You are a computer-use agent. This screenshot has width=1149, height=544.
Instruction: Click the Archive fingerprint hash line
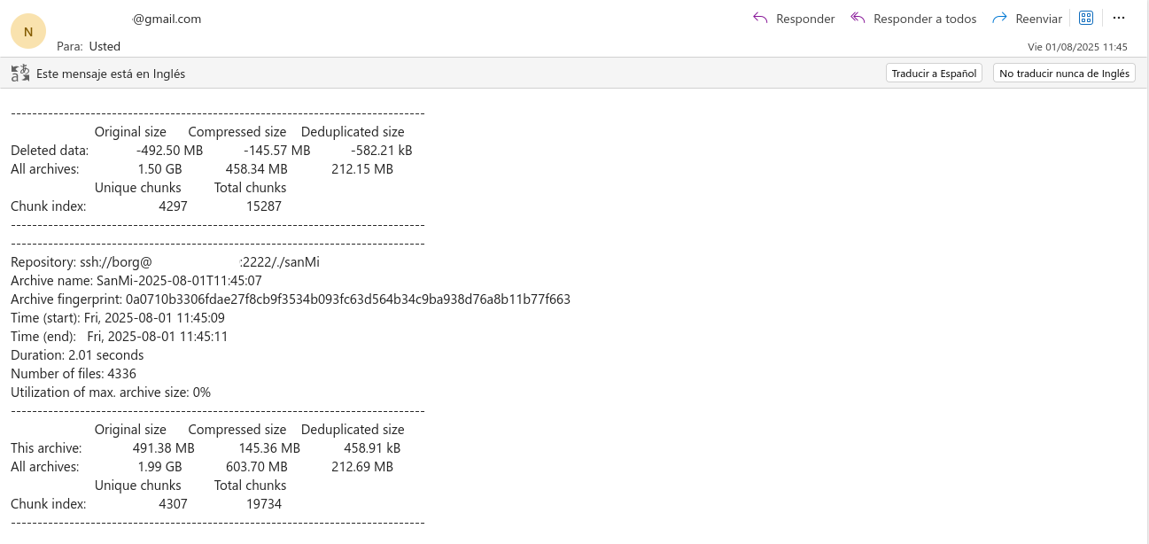tap(291, 299)
